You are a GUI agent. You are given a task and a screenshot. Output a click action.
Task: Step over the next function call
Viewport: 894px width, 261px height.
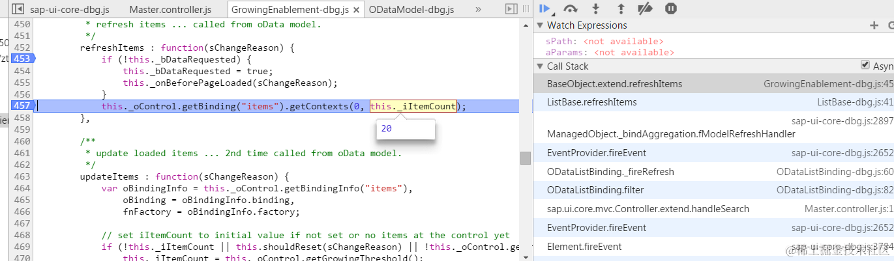point(571,8)
